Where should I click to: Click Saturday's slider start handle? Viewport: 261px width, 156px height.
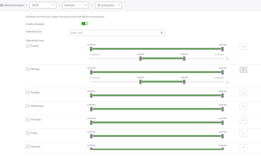click(91, 149)
